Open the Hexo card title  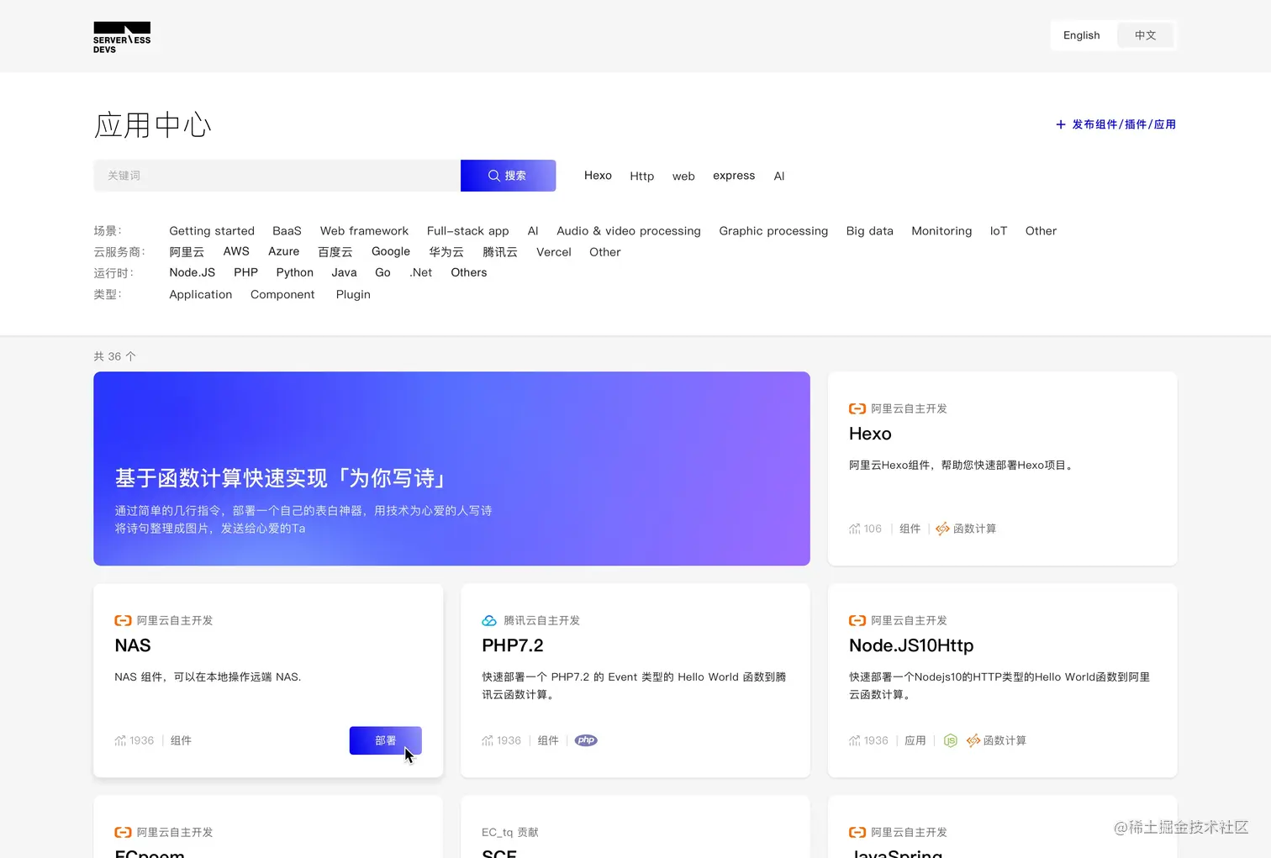(870, 434)
